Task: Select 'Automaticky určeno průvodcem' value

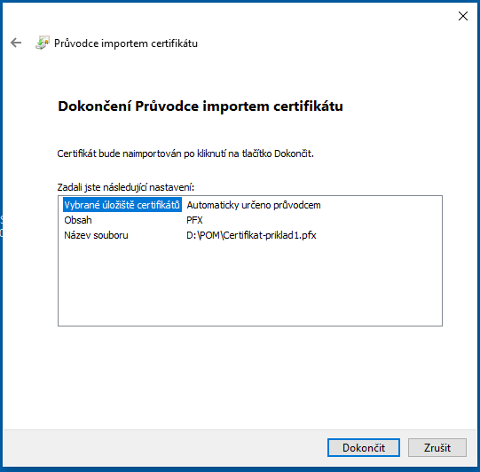Action: point(254,205)
